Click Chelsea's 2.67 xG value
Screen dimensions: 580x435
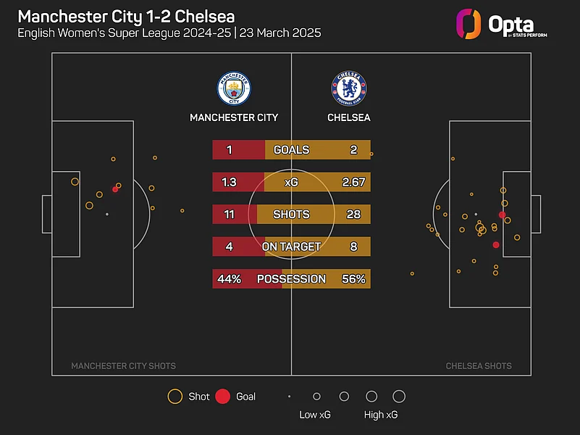[353, 182]
